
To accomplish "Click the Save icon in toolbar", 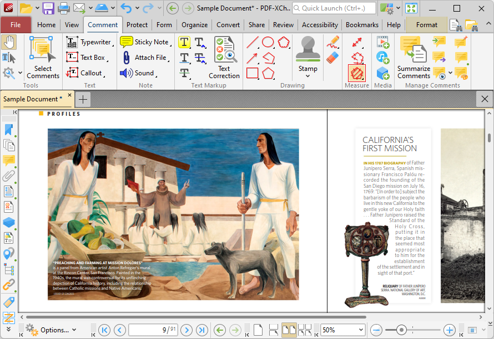I will click(x=48, y=8).
